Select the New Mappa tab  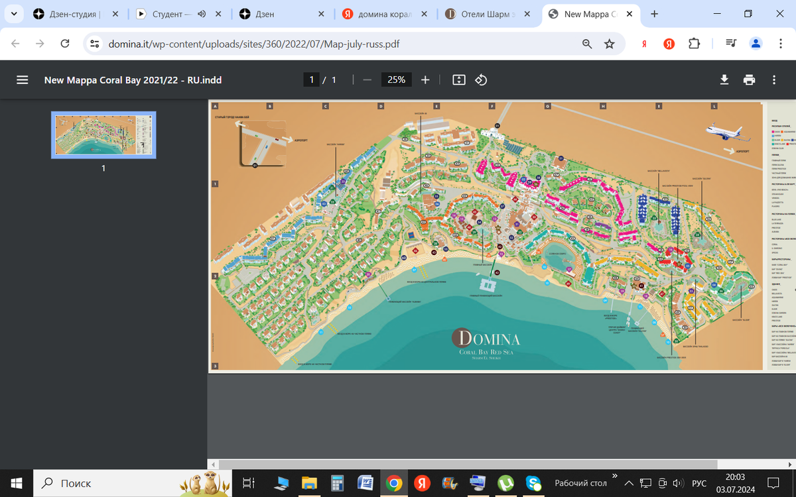(590, 14)
